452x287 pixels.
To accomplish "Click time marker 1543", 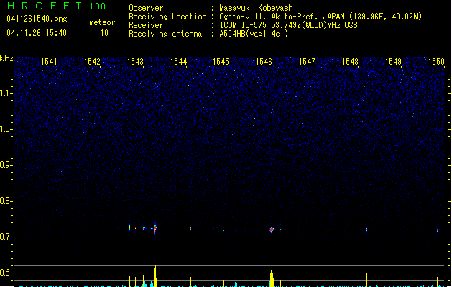I will click(x=135, y=62).
